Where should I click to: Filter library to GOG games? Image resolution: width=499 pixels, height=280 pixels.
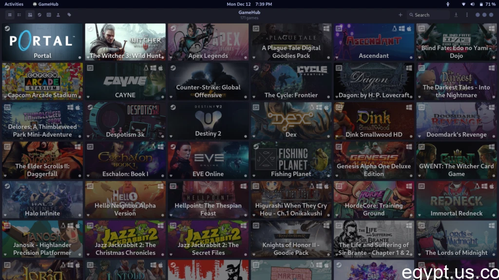[x=49, y=15]
